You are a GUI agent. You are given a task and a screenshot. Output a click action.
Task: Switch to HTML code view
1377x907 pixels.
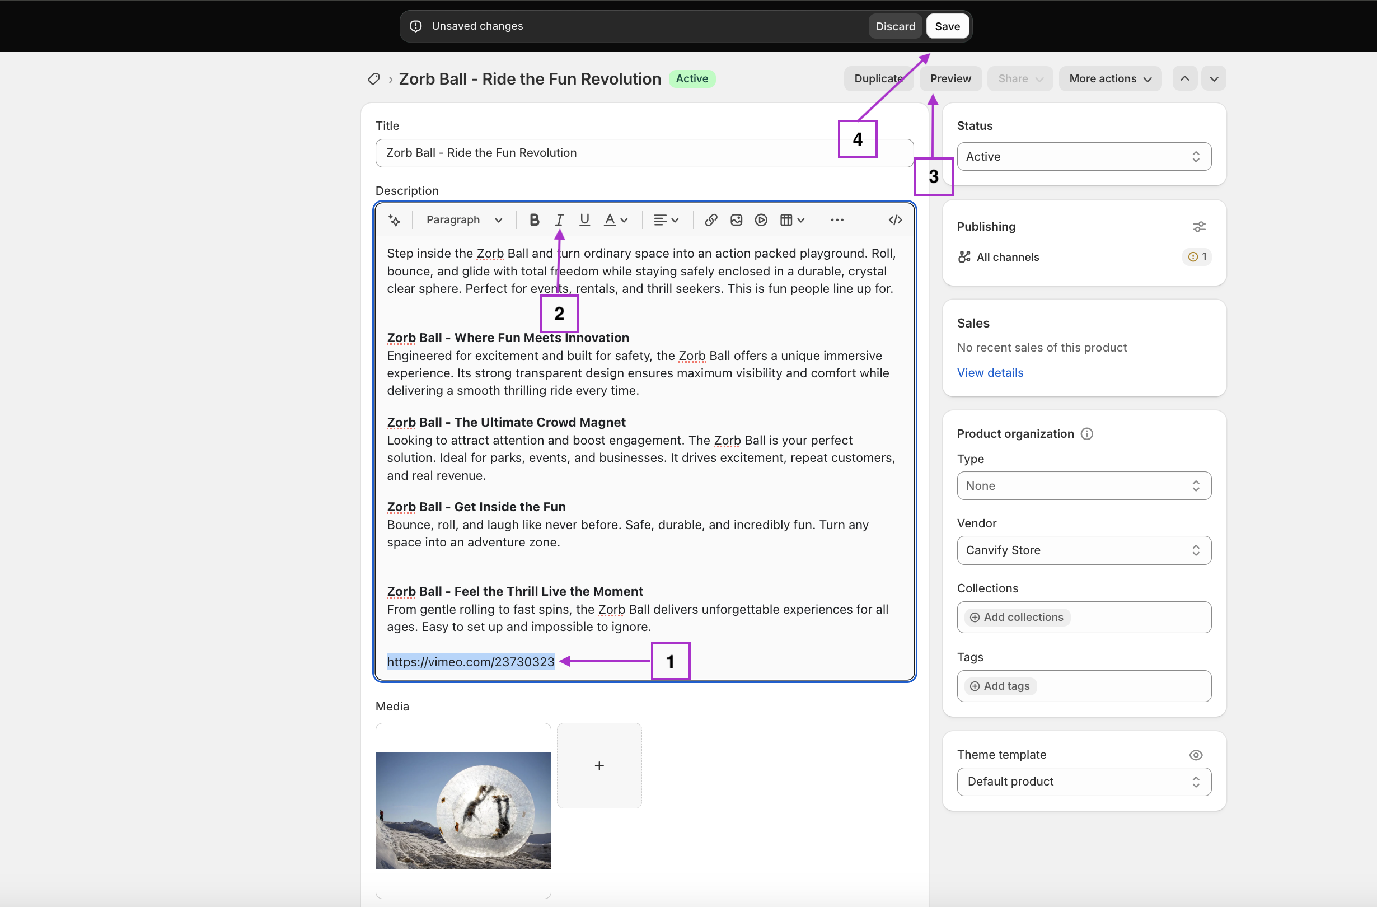click(895, 220)
